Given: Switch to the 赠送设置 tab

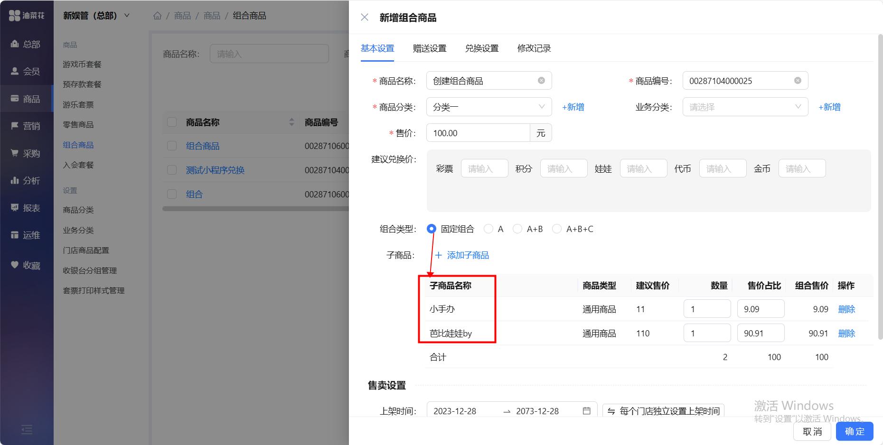Looking at the screenshot, I should [430, 48].
